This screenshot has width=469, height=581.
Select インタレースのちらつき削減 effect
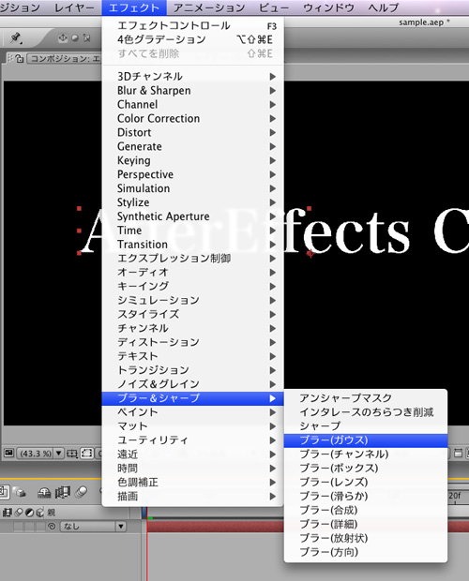coord(366,412)
